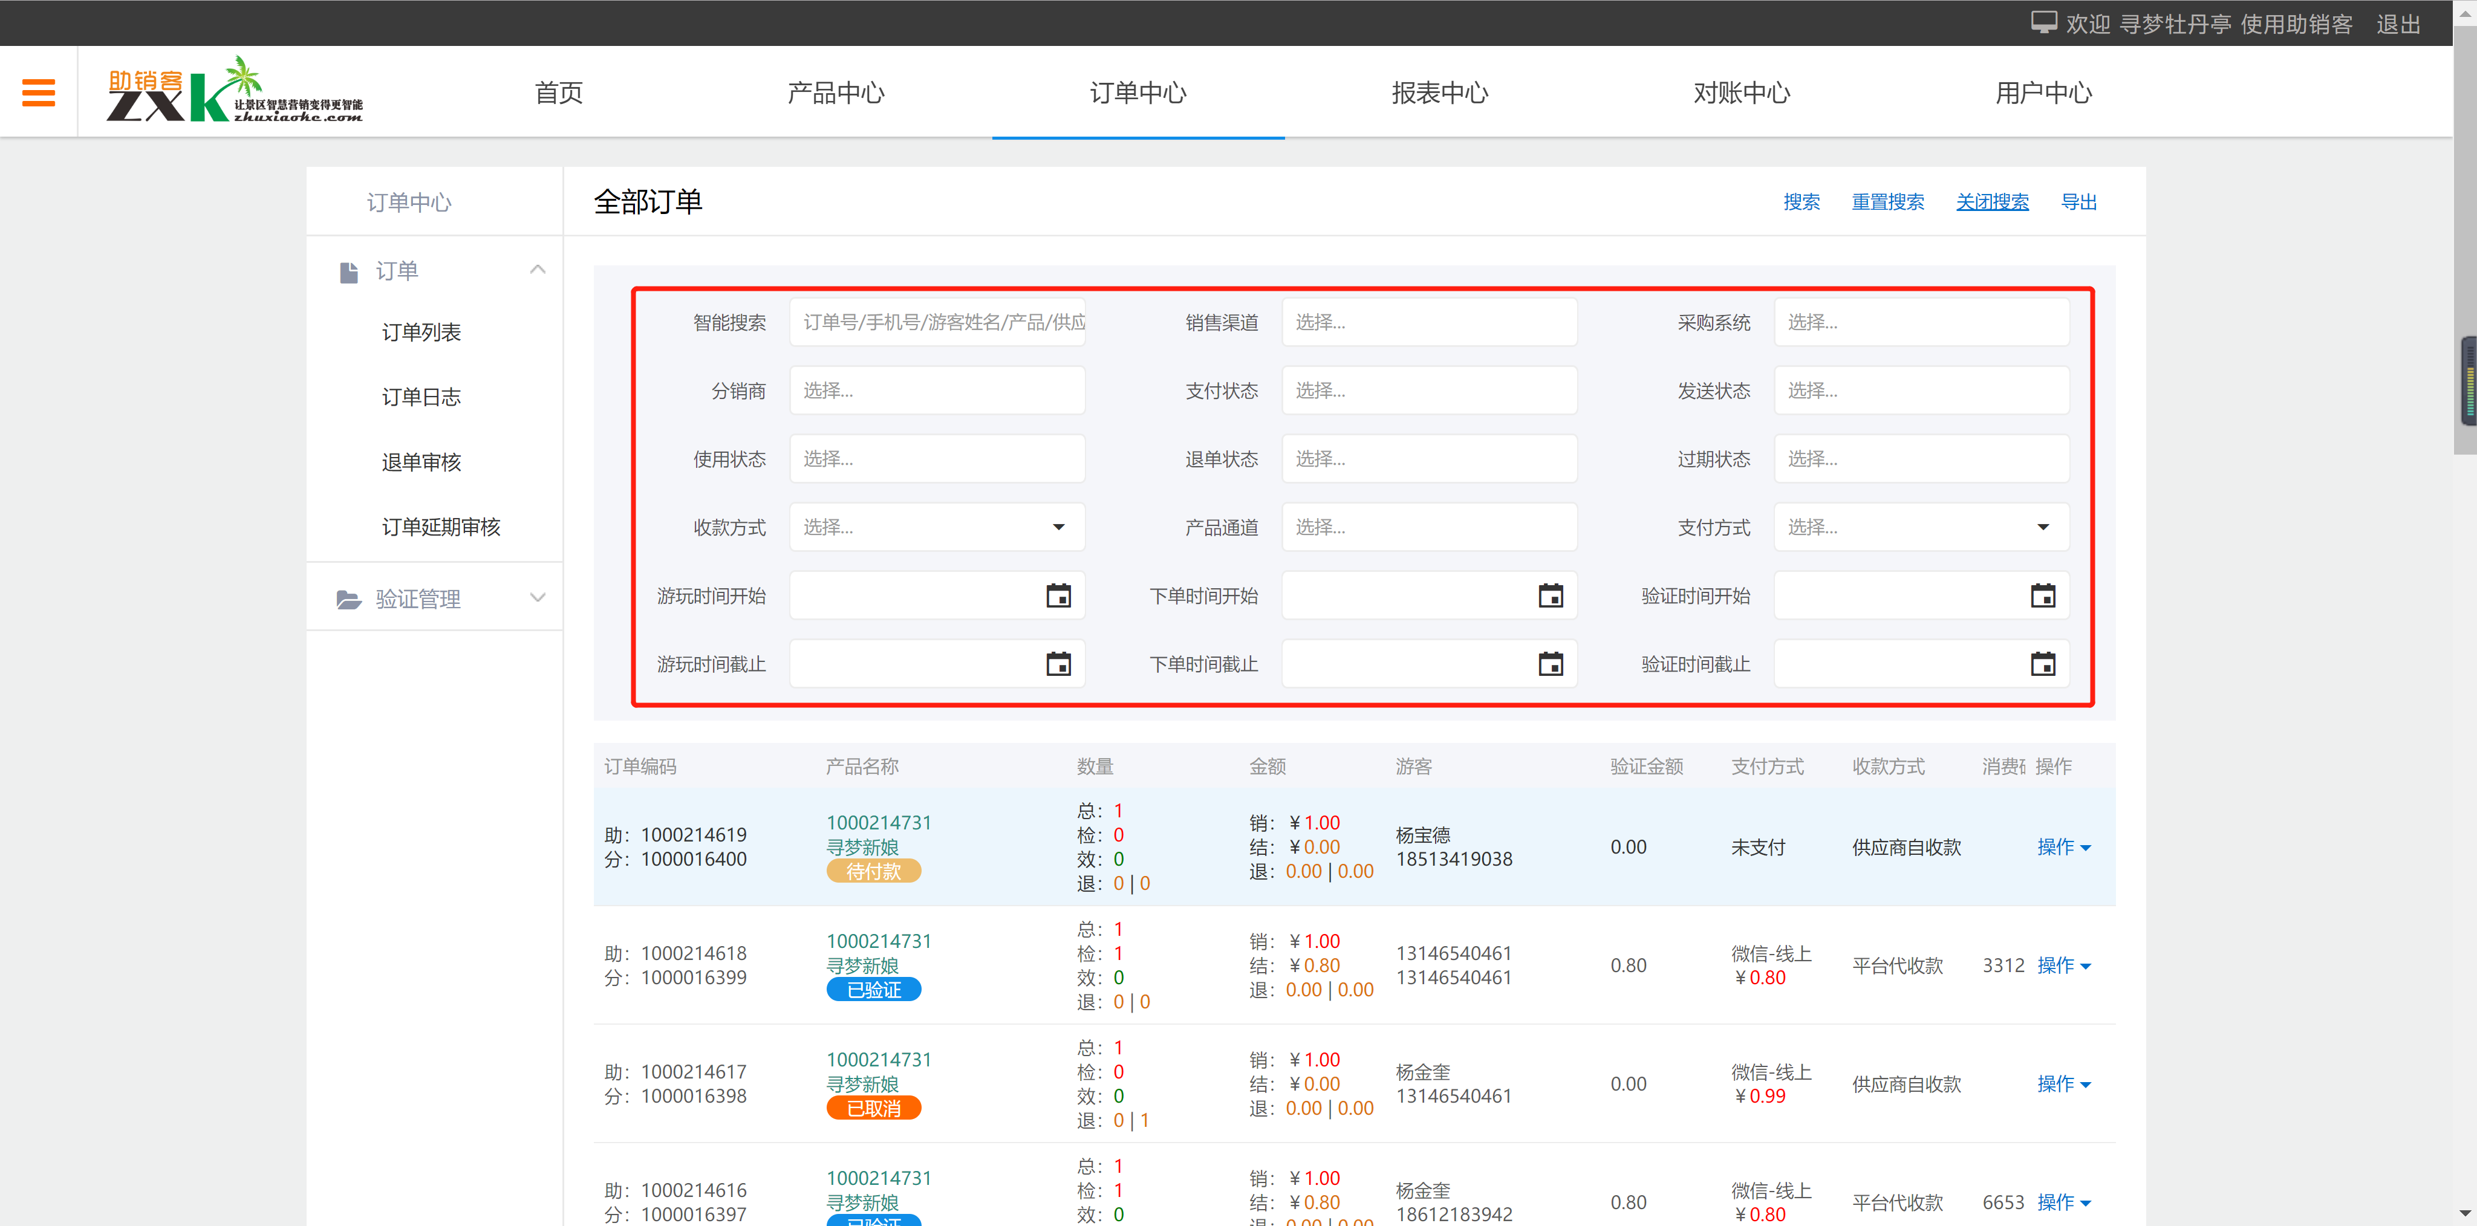Click the 重置搜索 reset search link
Screen dimensions: 2477x1226
click(x=1887, y=202)
